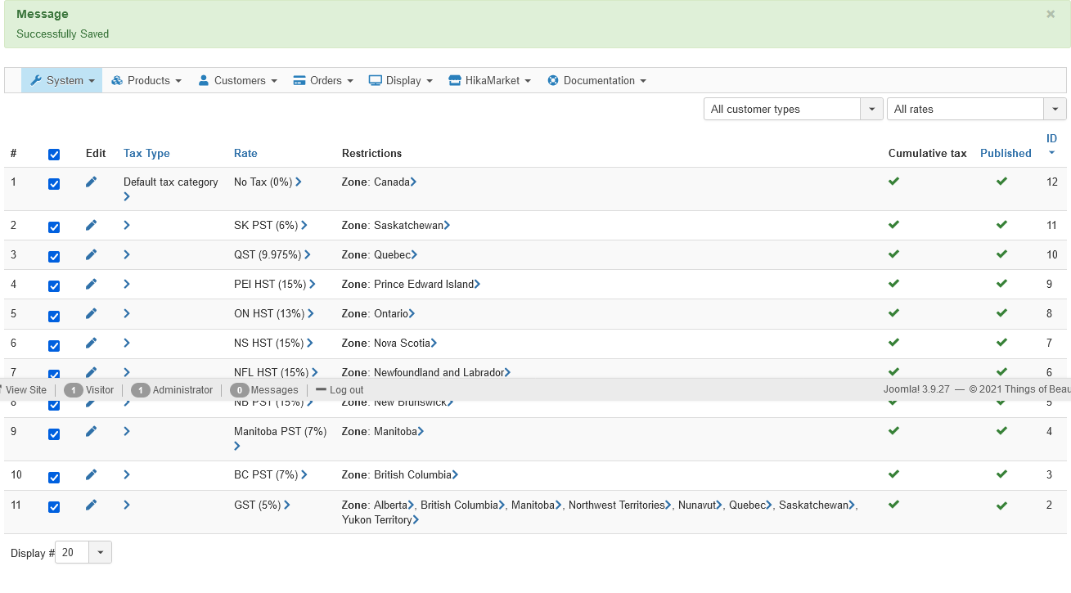Click cumulative tax checkmark for Canada row
The height and width of the screenshot is (593, 1071).
pos(893,182)
